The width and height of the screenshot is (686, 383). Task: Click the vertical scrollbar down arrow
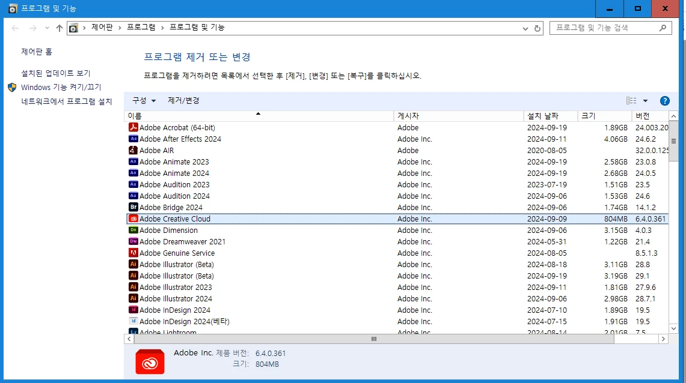(673, 328)
